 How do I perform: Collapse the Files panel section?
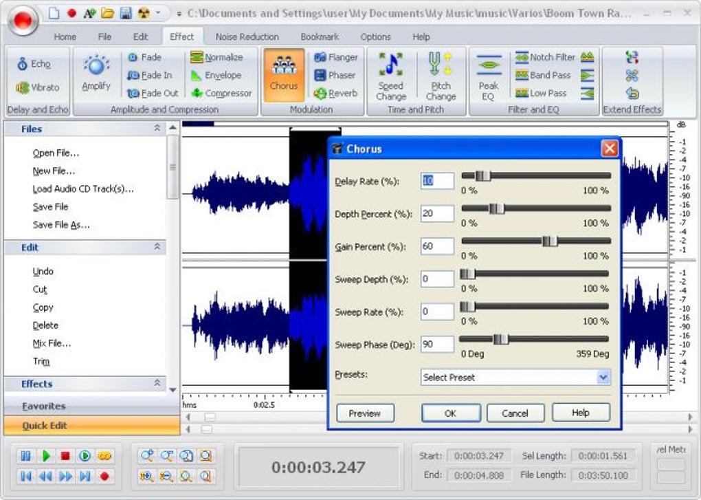(x=157, y=129)
